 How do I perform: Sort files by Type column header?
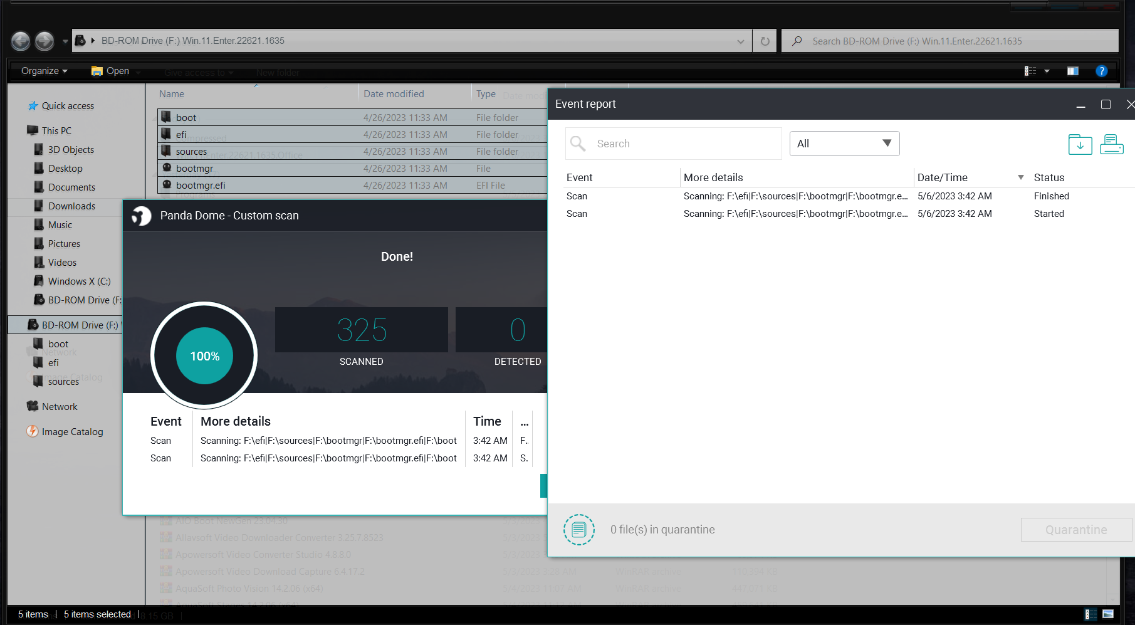pyautogui.click(x=486, y=94)
